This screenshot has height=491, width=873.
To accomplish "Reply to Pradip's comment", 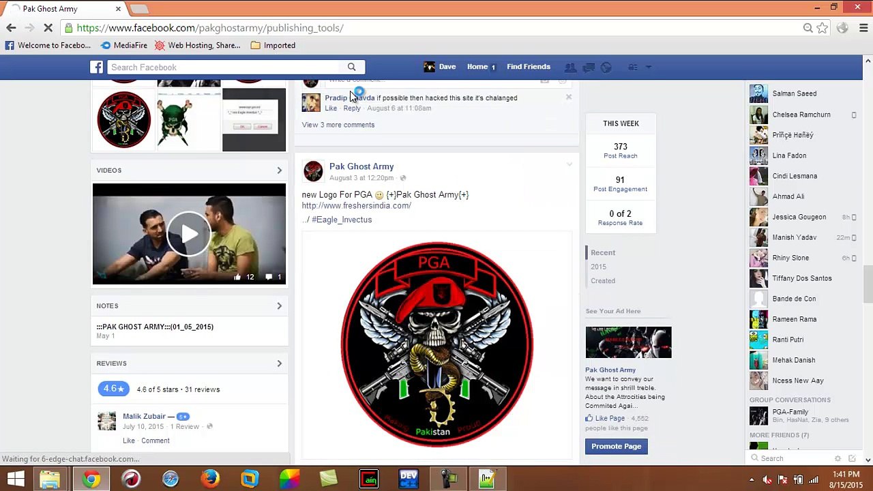I will [x=352, y=108].
